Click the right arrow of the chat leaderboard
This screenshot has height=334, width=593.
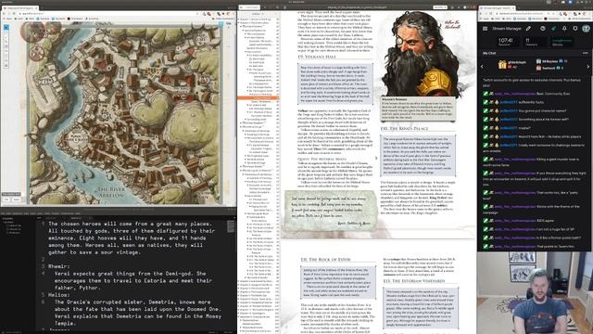coord(588,67)
